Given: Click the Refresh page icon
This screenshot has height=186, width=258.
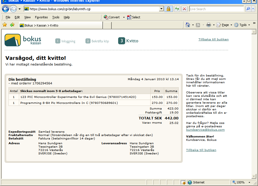Looking at the screenshot, I should pos(177,9).
